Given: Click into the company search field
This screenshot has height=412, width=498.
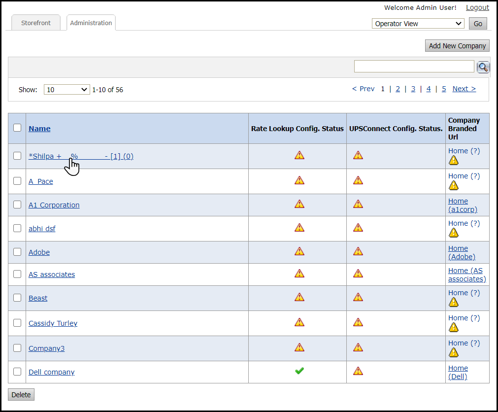Looking at the screenshot, I should (414, 67).
